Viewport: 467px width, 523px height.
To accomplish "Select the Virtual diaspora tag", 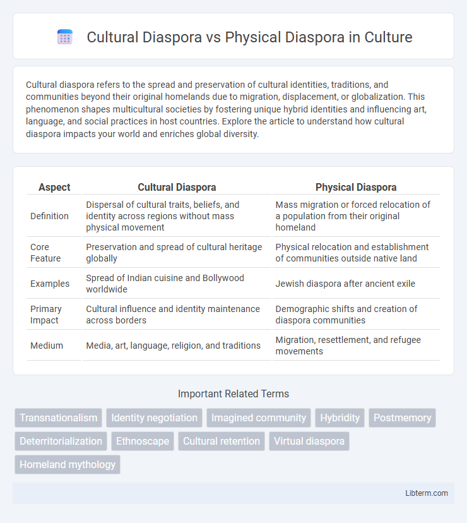I will pyautogui.click(x=309, y=441).
